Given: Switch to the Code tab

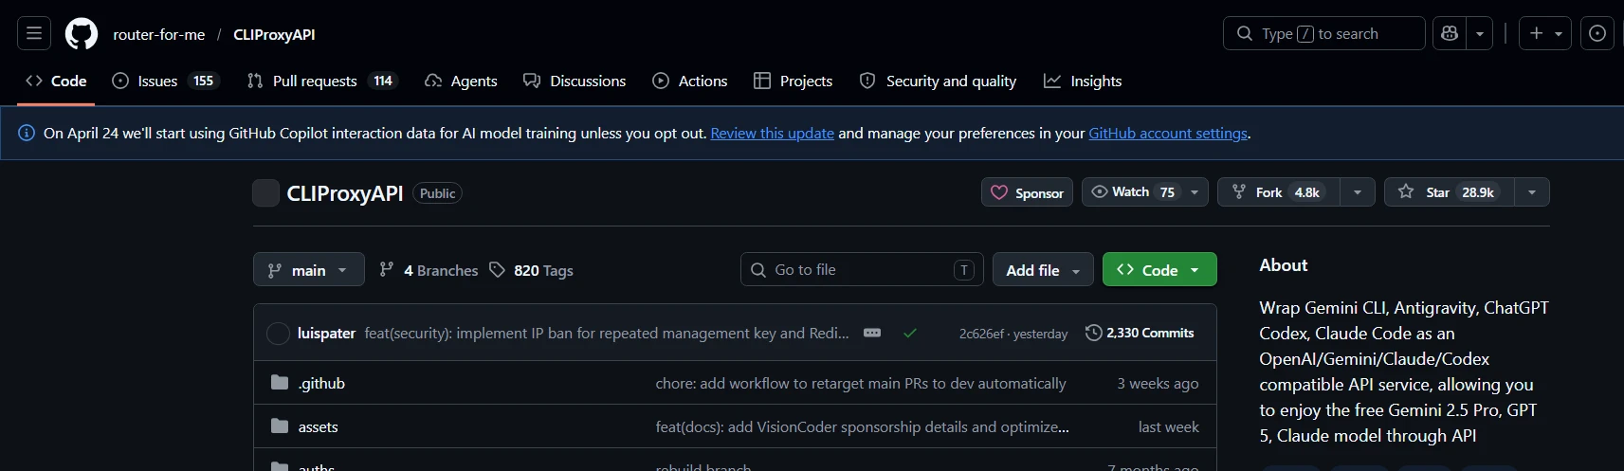Looking at the screenshot, I should 56,81.
